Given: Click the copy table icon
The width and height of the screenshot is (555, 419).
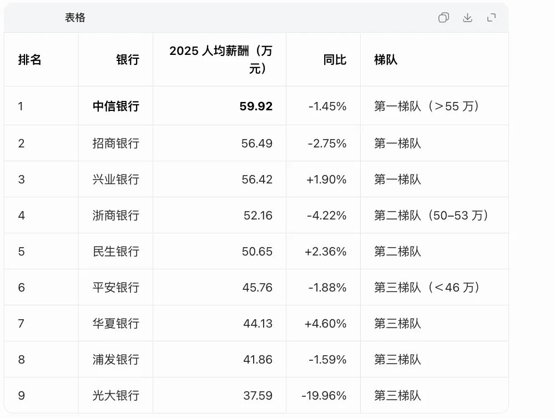Looking at the screenshot, I should coord(443,18).
